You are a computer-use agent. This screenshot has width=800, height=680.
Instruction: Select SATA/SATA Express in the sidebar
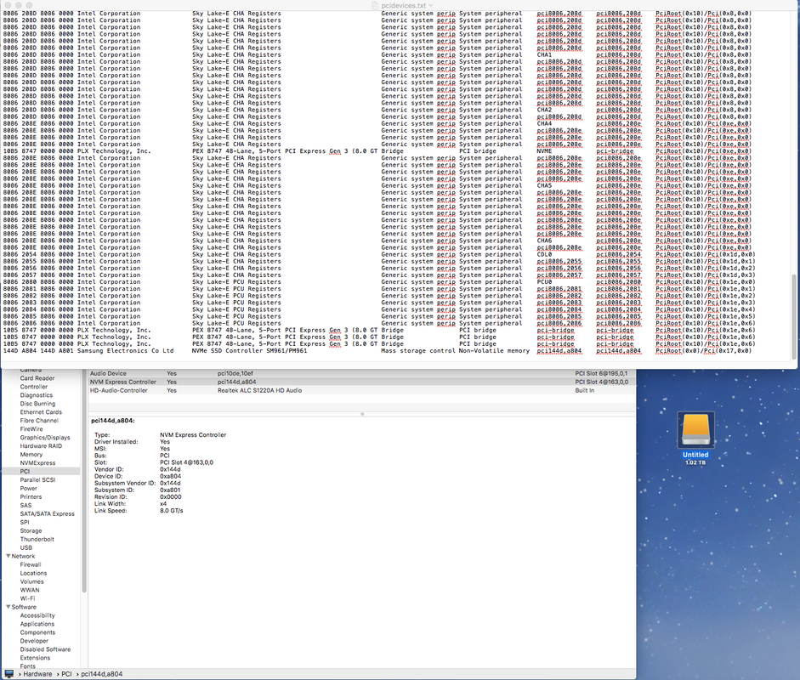47,513
